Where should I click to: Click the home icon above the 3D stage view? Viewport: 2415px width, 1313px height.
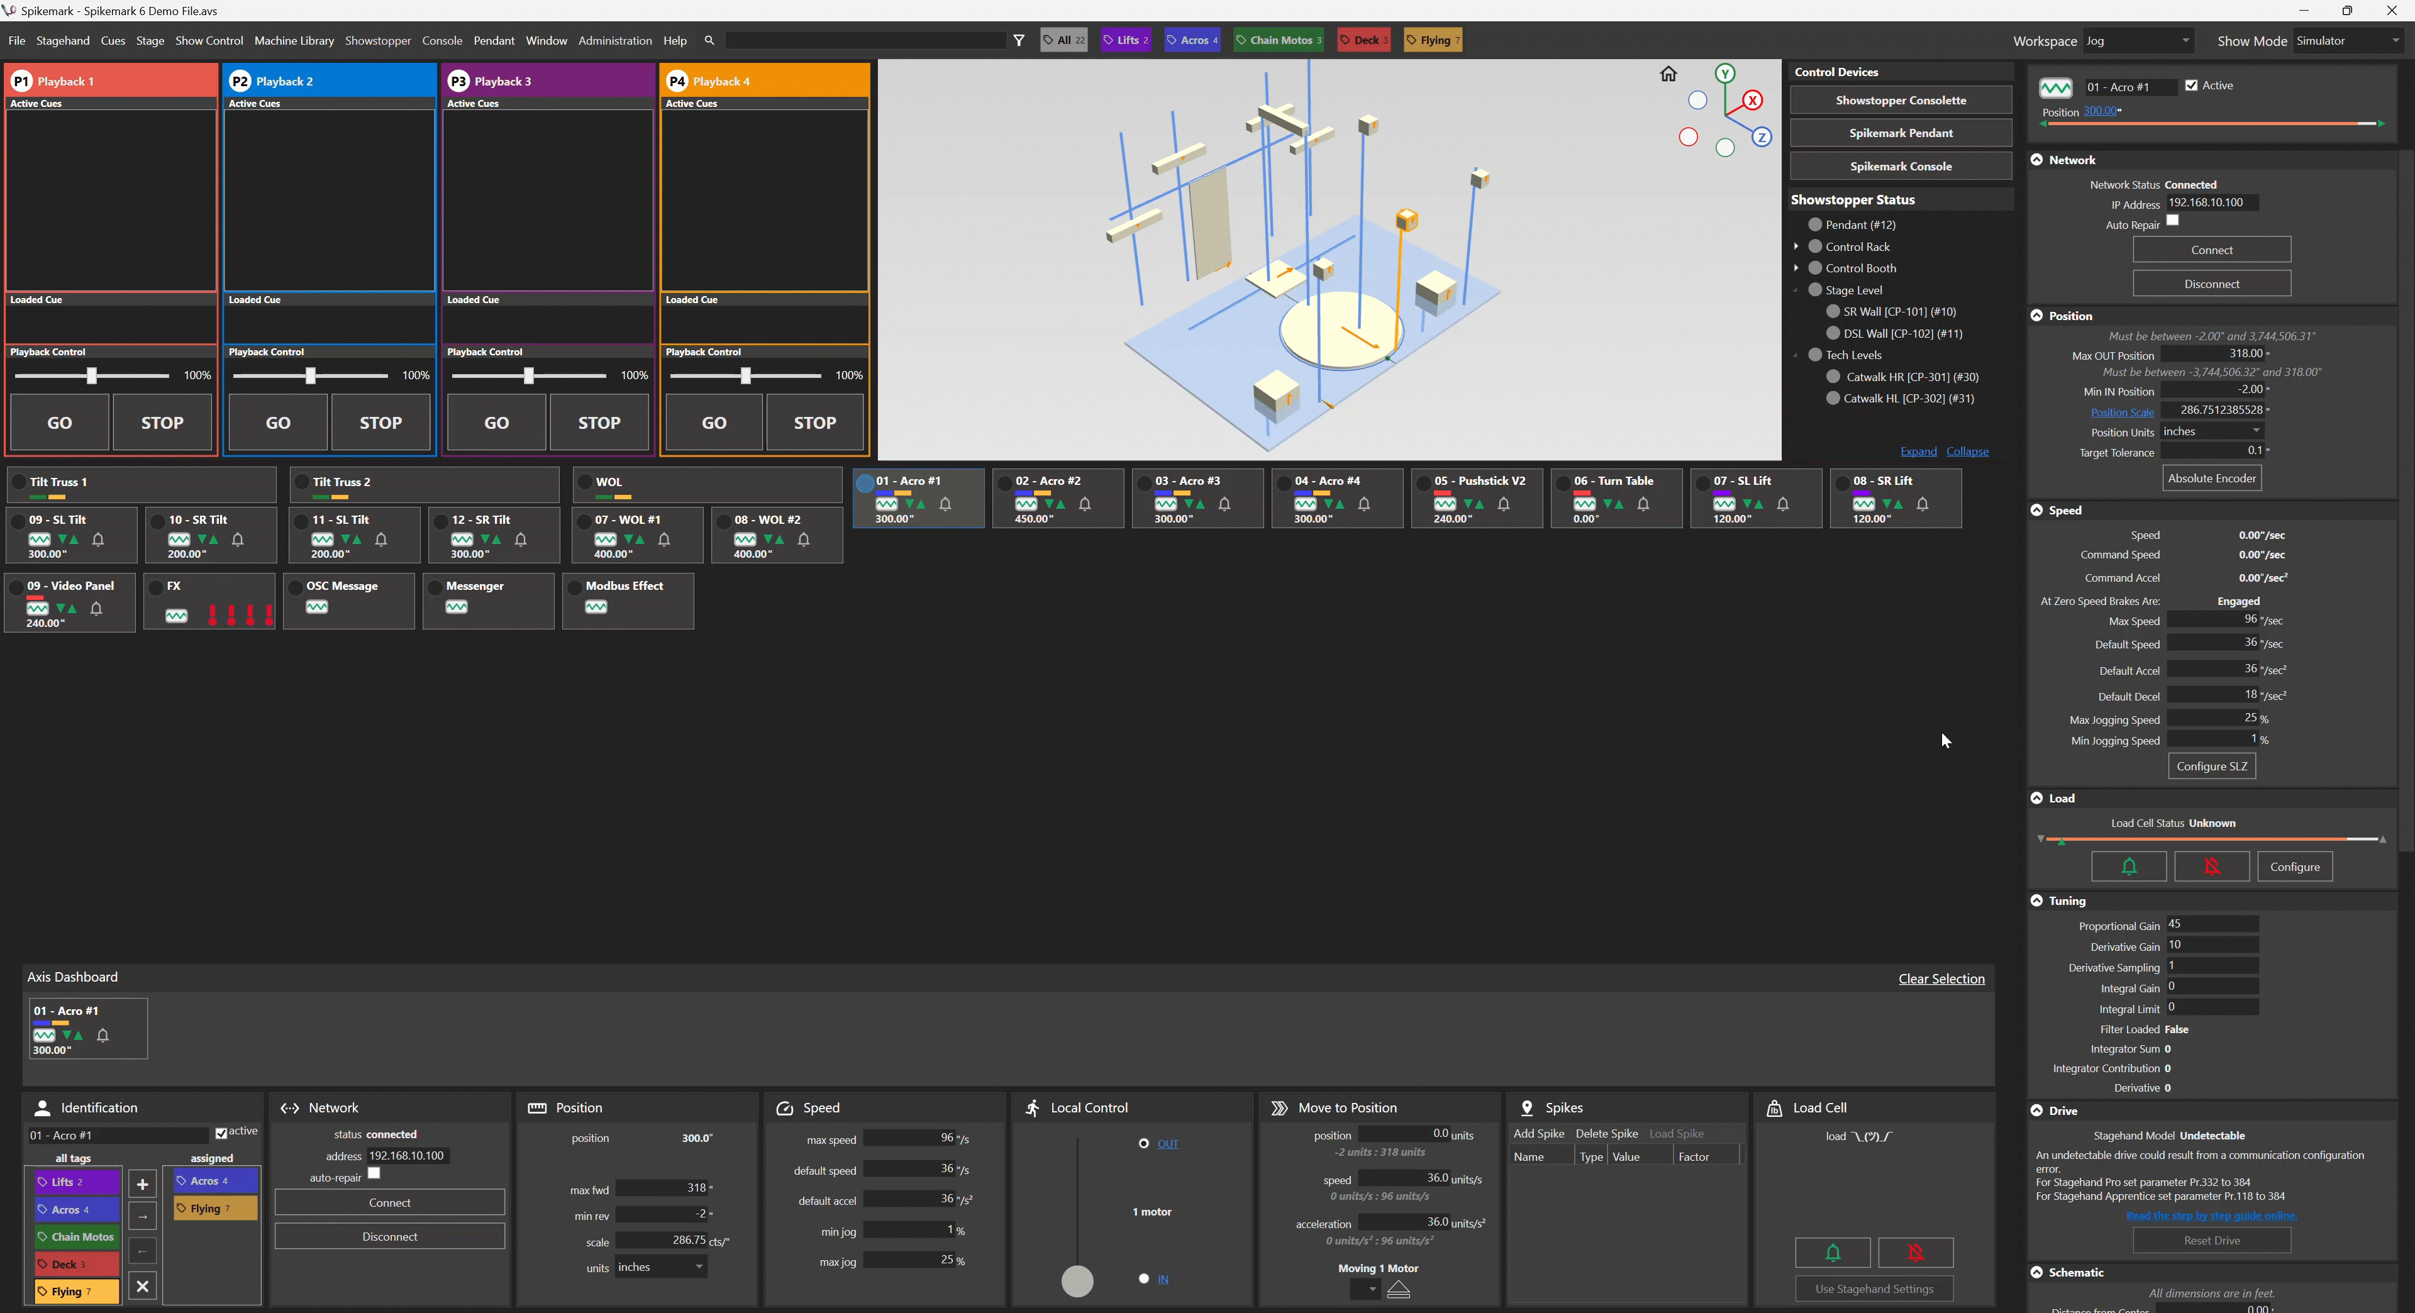click(x=1670, y=73)
